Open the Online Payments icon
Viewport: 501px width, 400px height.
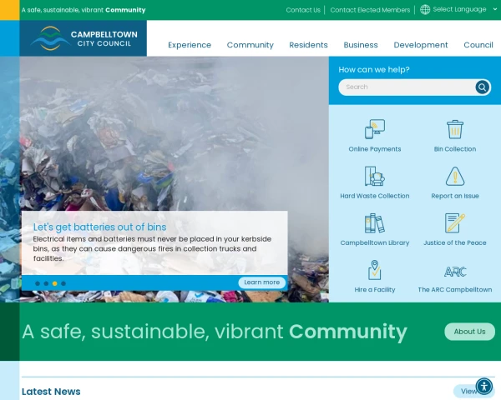375,129
